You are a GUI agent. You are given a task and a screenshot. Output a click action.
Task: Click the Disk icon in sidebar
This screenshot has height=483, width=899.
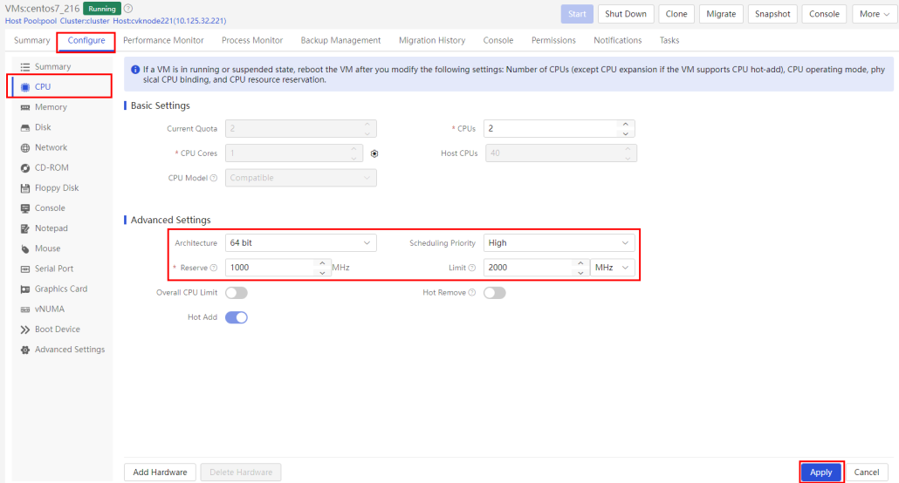[25, 127]
